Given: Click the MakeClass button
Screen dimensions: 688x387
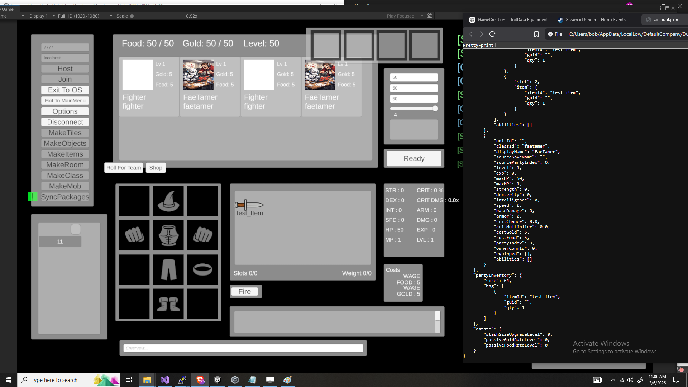Looking at the screenshot, I should point(65,176).
